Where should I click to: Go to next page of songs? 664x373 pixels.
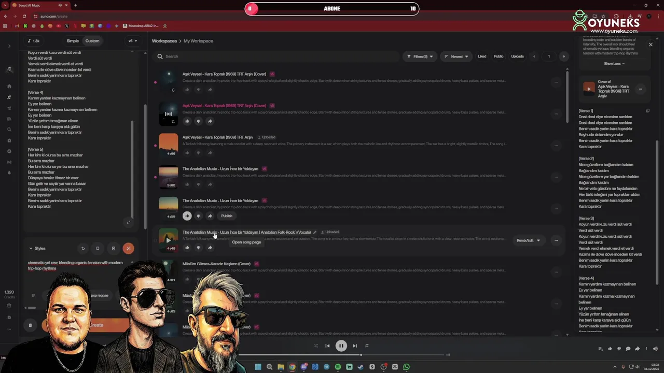(x=564, y=56)
